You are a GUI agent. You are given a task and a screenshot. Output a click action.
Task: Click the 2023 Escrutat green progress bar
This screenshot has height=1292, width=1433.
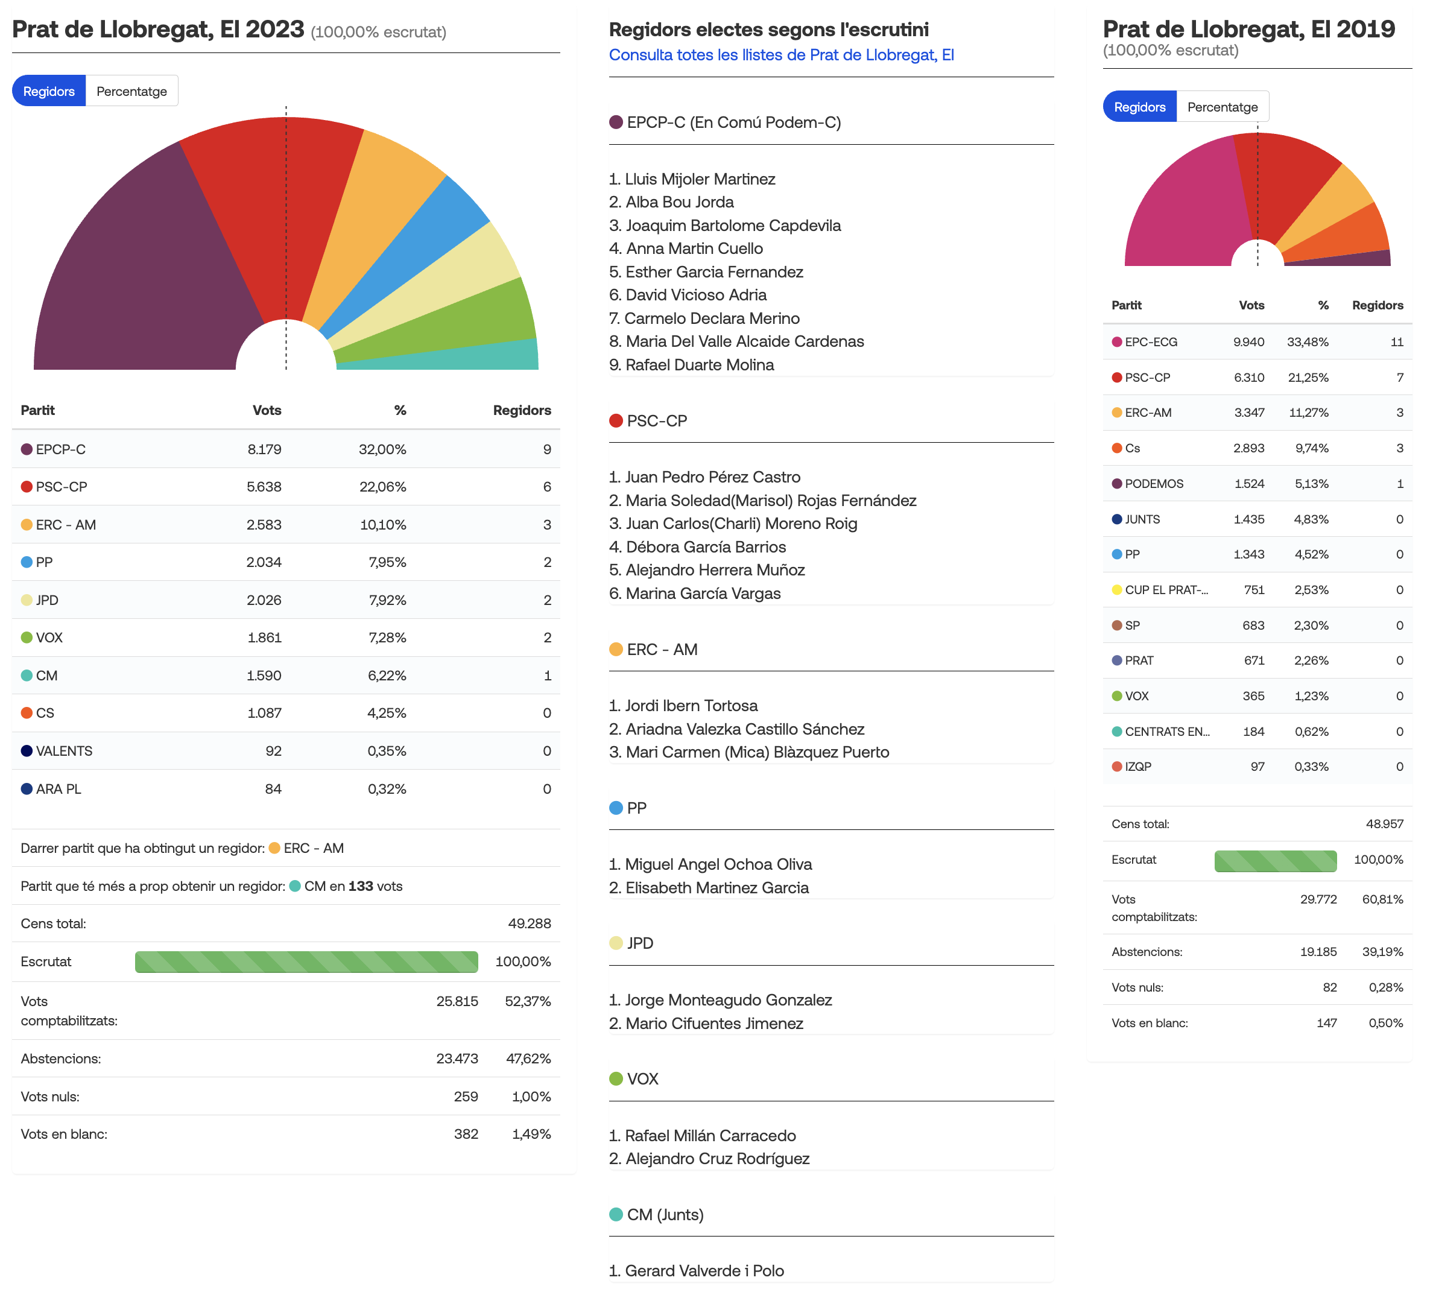point(306,962)
